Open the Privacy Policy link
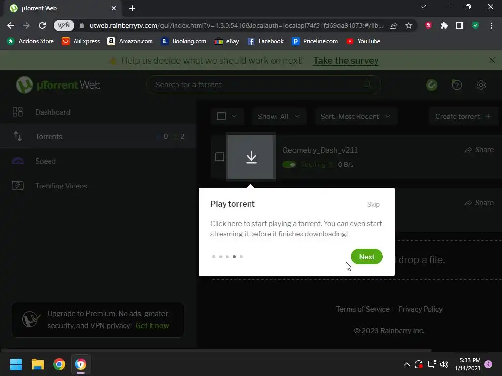 pos(420,309)
